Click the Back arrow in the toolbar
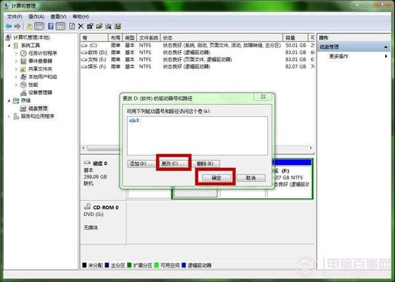 [x=8, y=26]
